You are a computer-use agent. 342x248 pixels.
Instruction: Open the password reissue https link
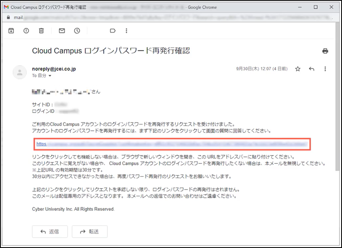(172, 144)
